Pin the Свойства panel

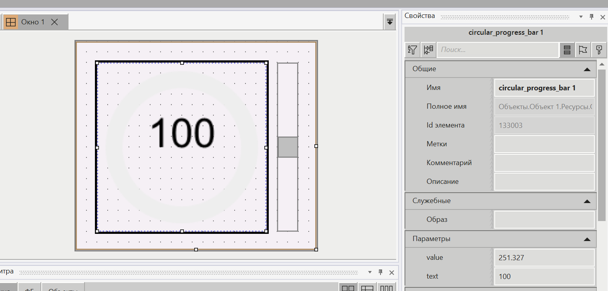(592, 17)
